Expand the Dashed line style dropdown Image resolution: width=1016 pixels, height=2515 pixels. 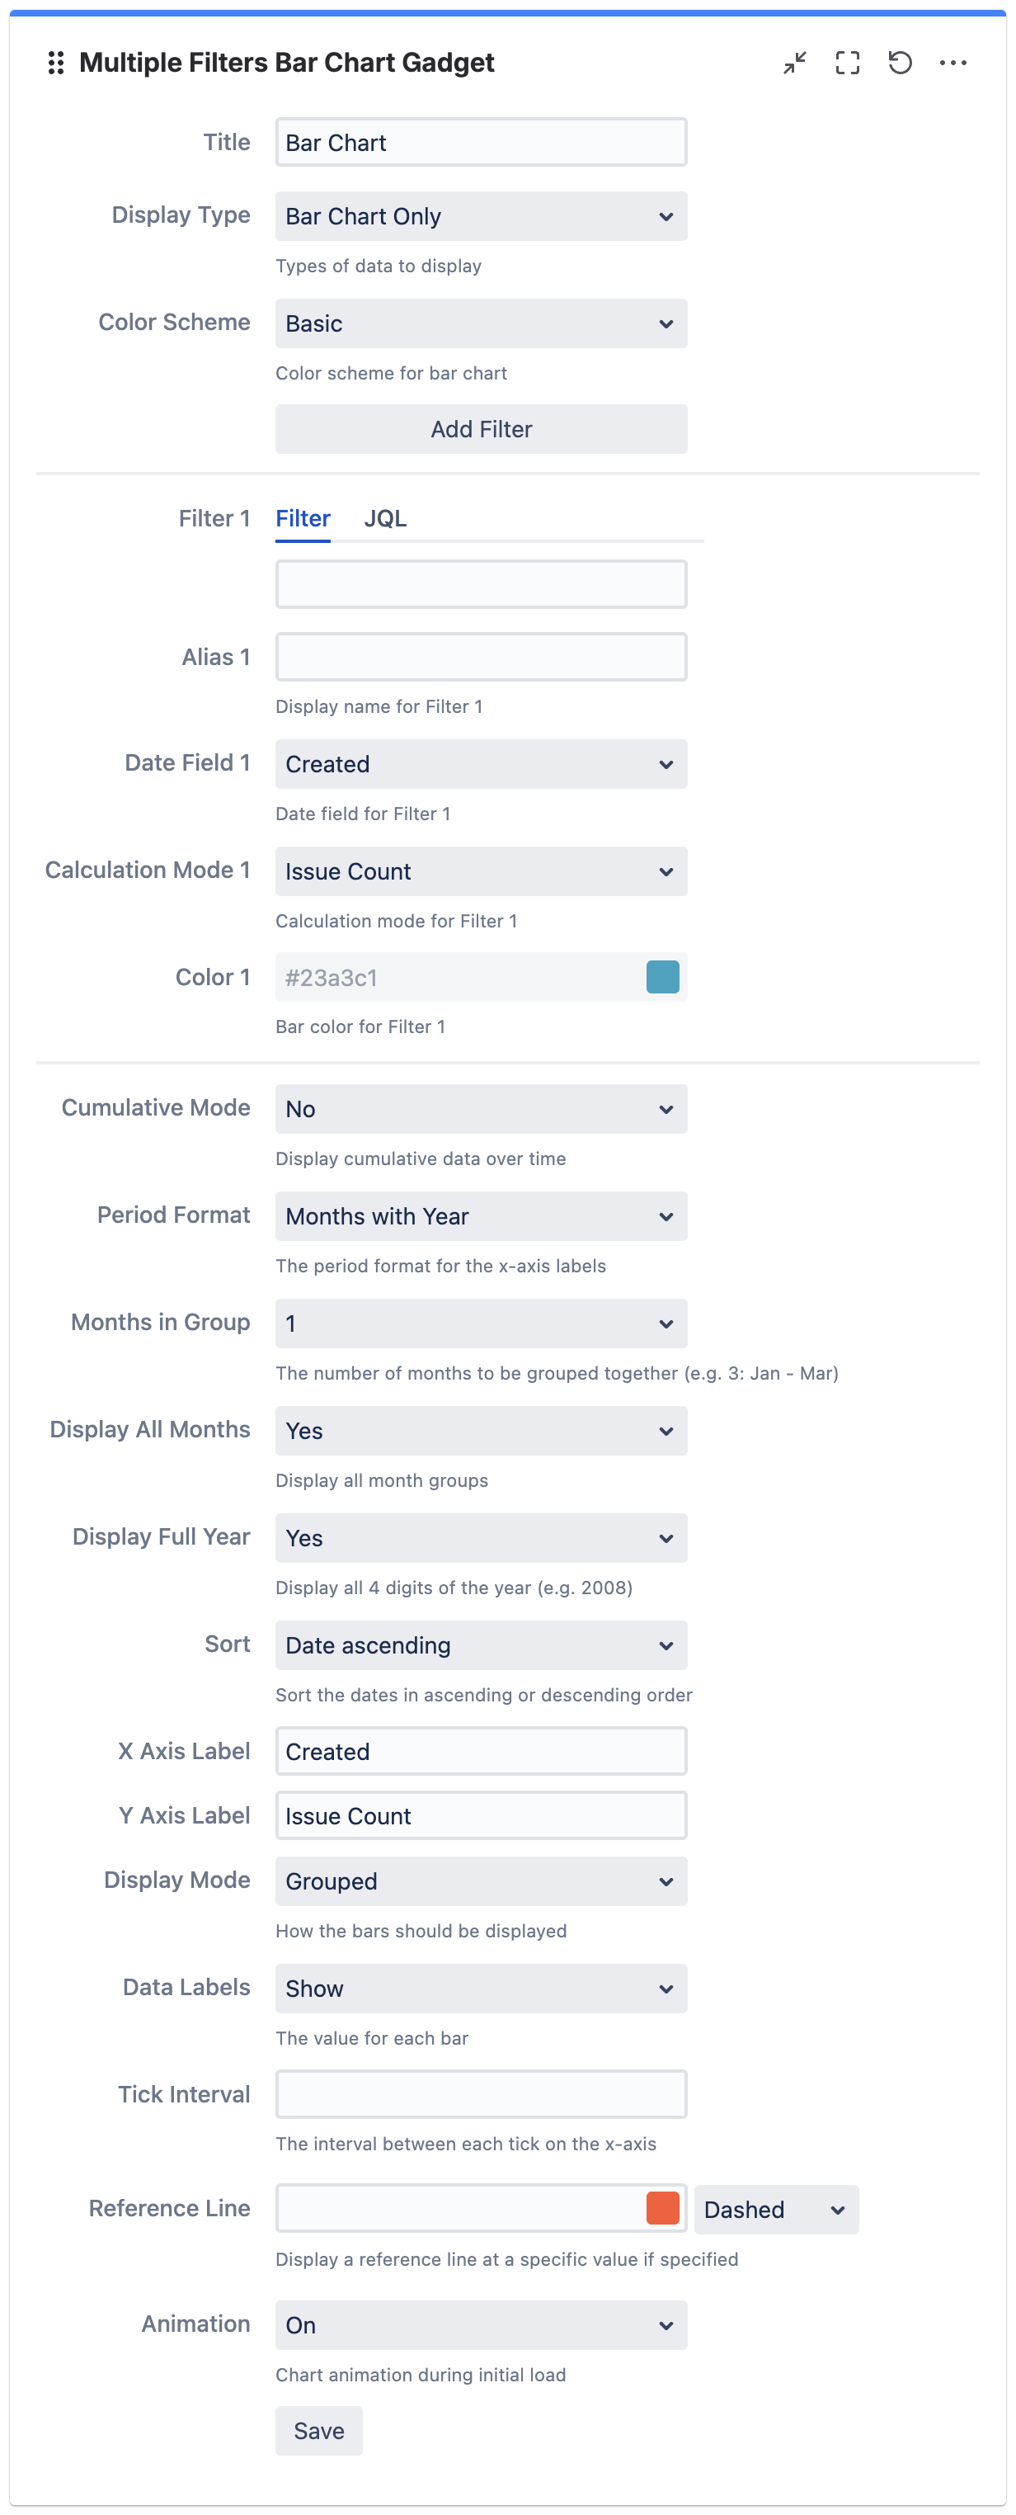[x=776, y=2210]
